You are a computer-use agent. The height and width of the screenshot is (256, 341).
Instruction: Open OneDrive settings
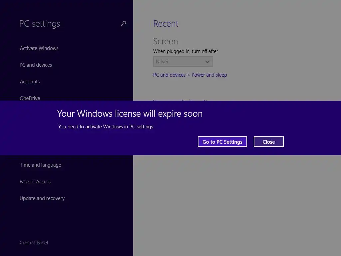pyautogui.click(x=30, y=98)
